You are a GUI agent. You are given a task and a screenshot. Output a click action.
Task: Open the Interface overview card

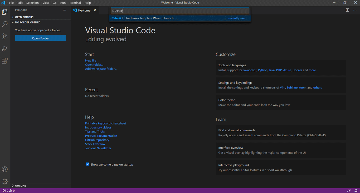[x=281, y=150]
